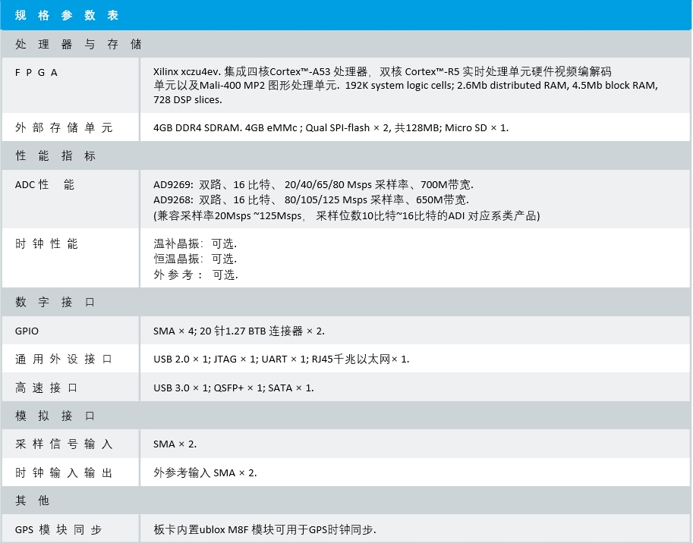
Task: Click the GPS 模块同步 row label
Action: pos(58,529)
